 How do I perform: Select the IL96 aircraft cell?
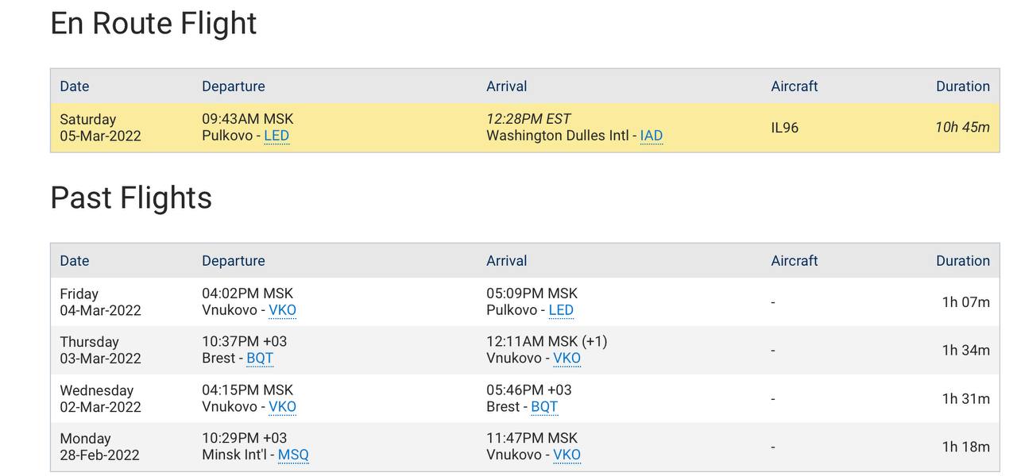(784, 128)
